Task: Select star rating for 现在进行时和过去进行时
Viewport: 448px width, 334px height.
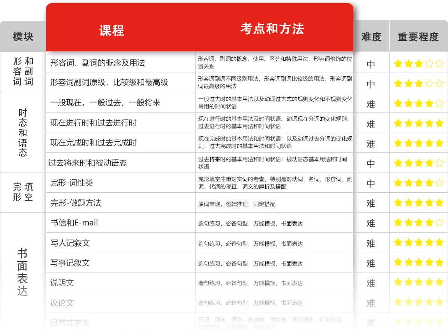Action: [x=418, y=123]
